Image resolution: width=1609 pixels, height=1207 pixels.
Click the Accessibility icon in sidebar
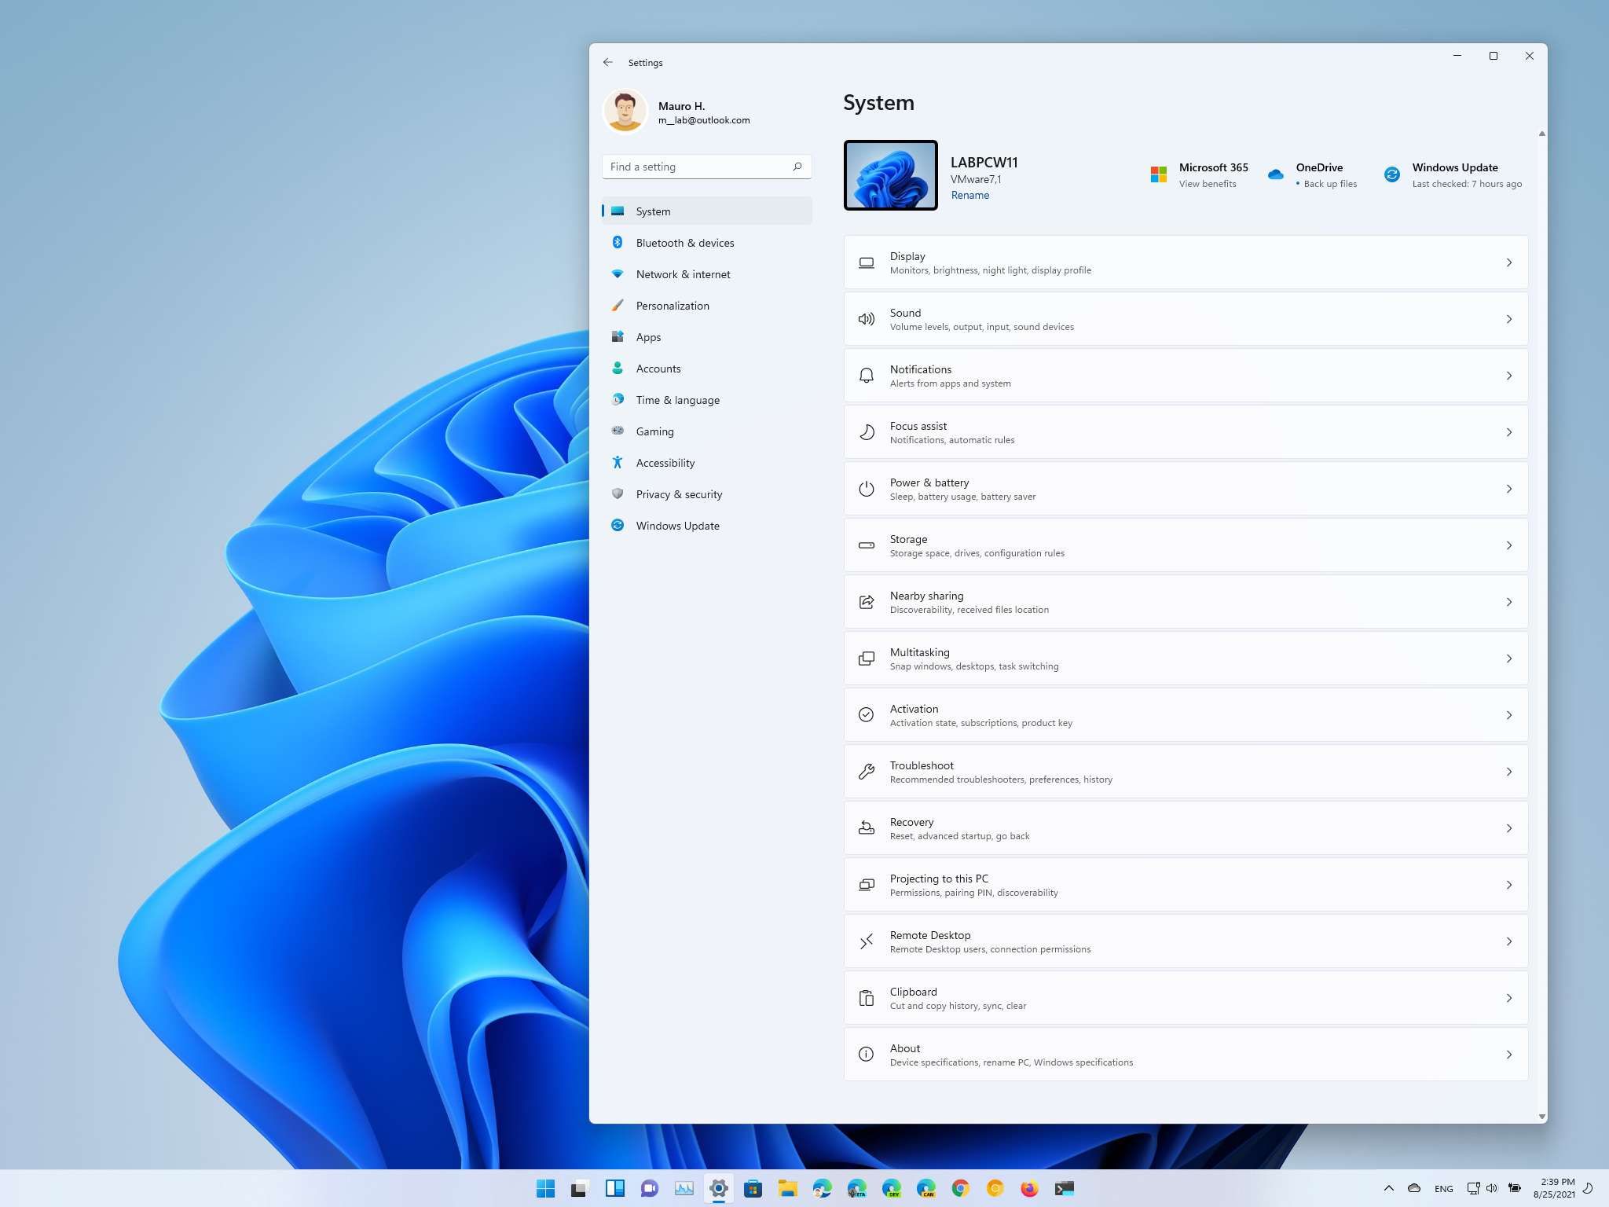click(x=618, y=463)
